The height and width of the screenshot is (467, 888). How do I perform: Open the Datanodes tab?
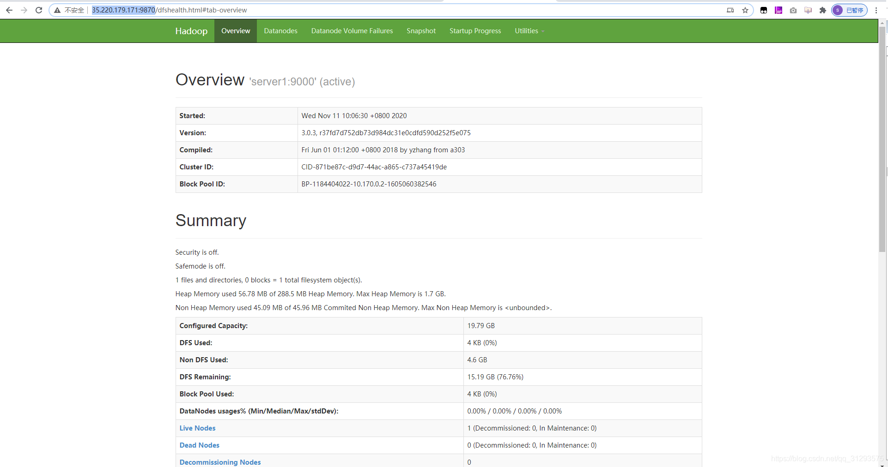click(280, 31)
